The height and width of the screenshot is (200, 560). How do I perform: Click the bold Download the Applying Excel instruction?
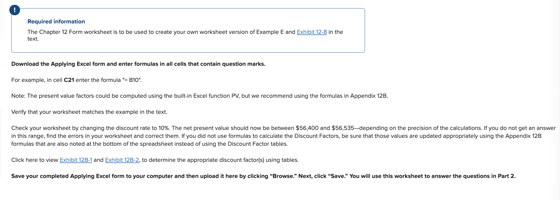coord(138,64)
